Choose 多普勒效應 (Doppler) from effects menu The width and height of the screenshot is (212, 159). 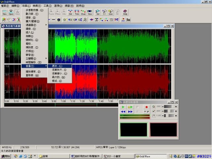(34, 10)
